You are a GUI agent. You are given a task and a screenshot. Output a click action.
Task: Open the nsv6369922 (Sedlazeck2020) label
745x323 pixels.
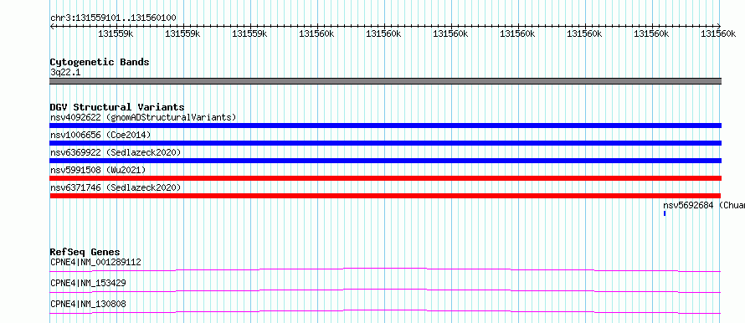(116, 152)
